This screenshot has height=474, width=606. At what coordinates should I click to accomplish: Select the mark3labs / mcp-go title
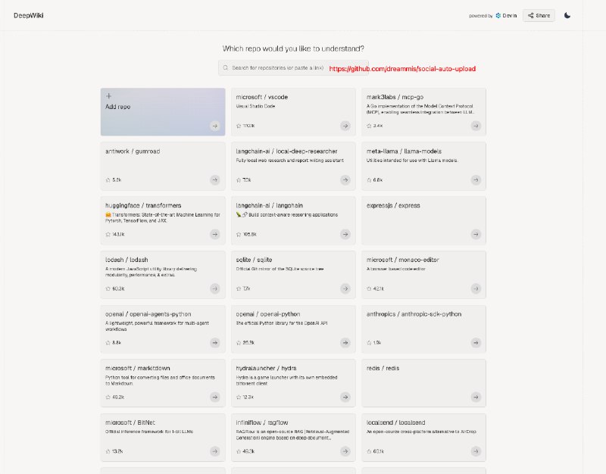coord(395,97)
